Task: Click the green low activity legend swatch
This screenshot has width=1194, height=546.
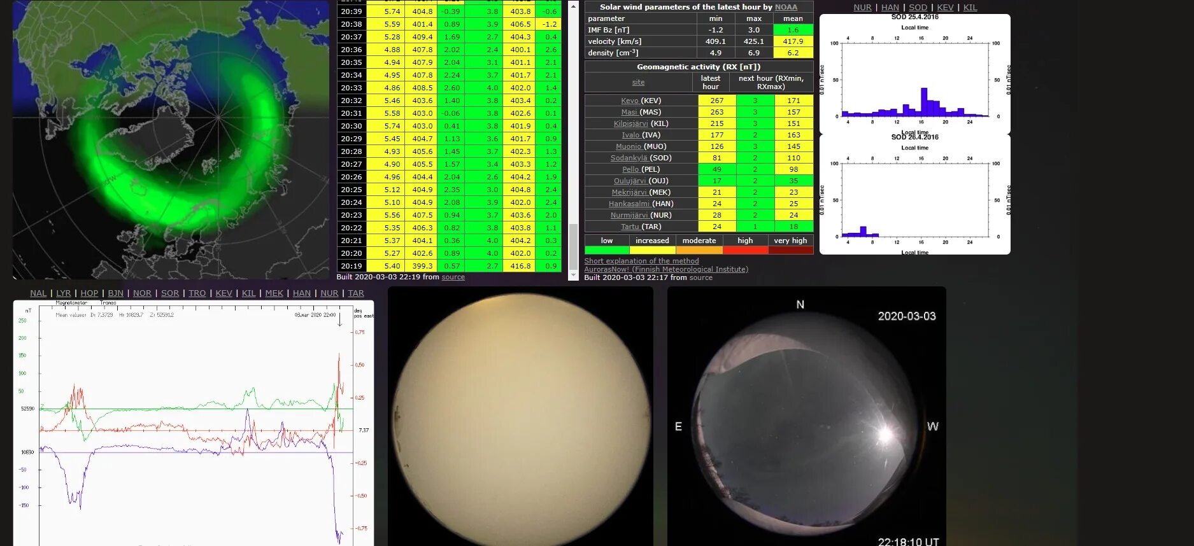Action: [606, 250]
